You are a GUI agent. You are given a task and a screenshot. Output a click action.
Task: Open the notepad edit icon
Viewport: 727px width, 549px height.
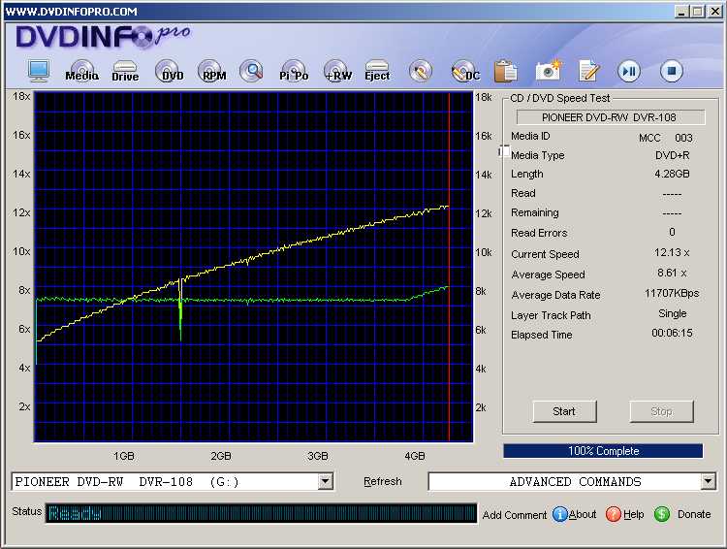[588, 71]
